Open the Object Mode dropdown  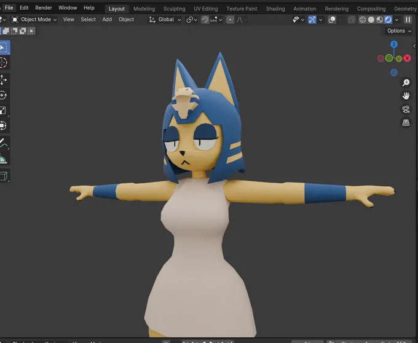point(34,20)
